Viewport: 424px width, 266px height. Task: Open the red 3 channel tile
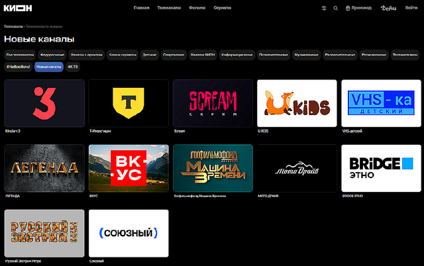coord(44,103)
